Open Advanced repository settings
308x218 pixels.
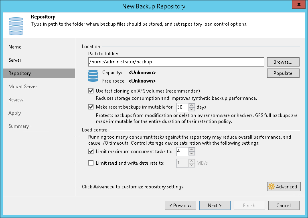[284, 186]
